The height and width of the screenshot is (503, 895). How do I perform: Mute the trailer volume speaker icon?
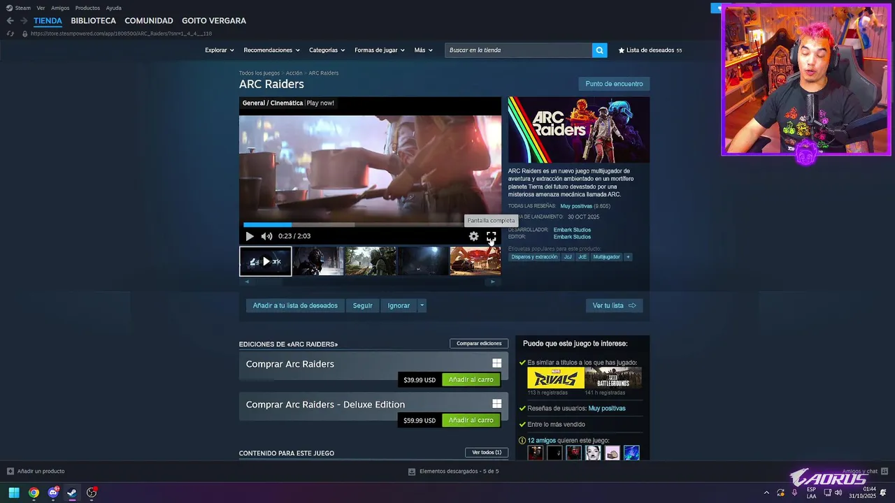click(266, 236)
